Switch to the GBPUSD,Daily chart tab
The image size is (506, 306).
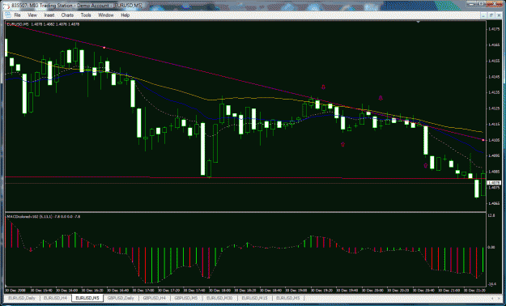(x=121, y=298)
